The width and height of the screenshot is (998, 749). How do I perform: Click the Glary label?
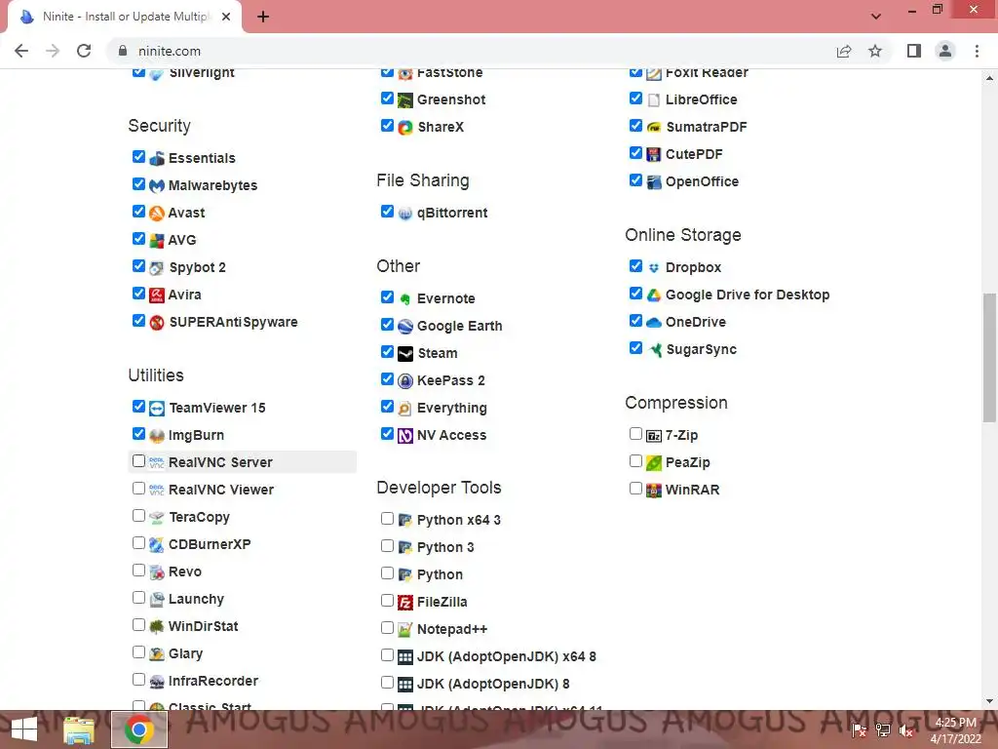(x=185, y=654)
